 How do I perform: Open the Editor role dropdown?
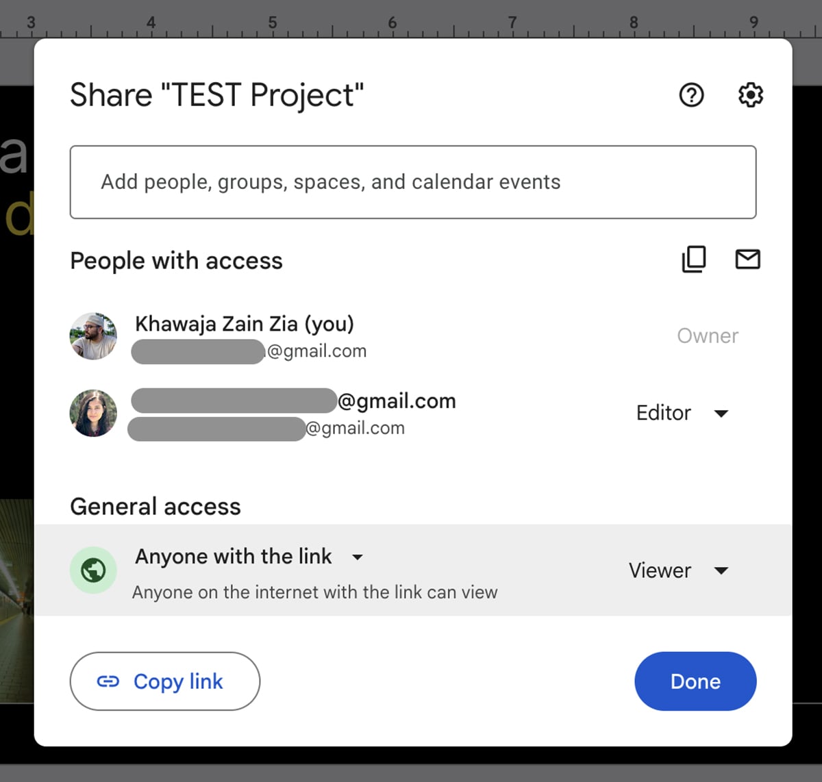click(683, 413)
